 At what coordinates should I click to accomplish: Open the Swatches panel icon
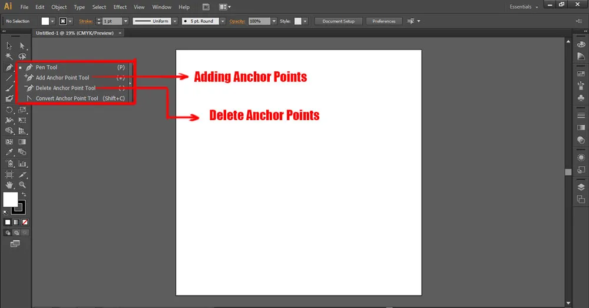point(581,74)
